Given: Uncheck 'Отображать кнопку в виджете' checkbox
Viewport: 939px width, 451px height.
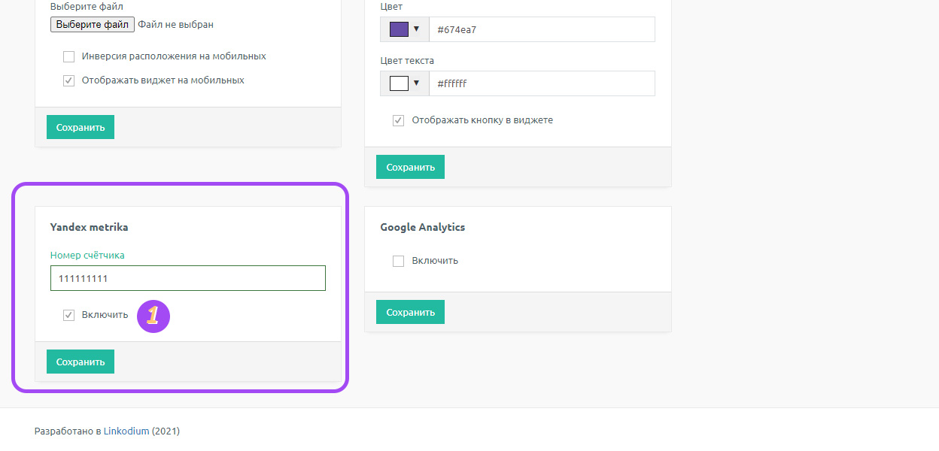Looking at the screenshot, I should click(x=399, y=120).
